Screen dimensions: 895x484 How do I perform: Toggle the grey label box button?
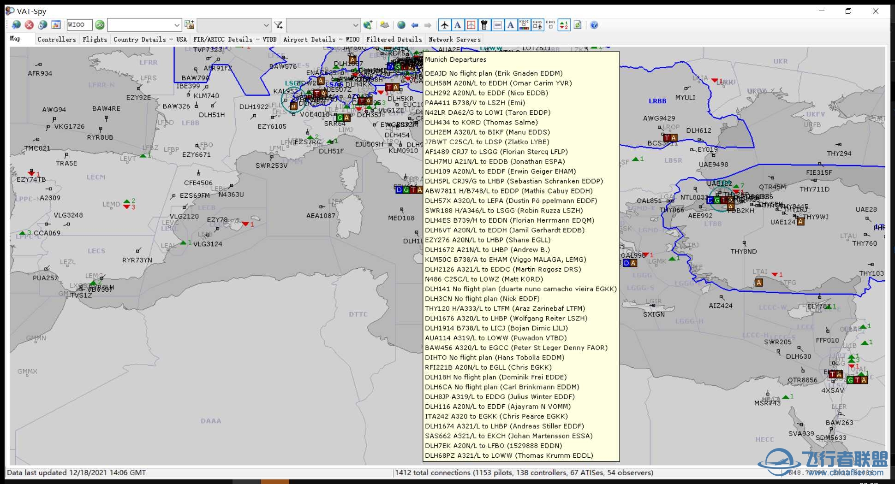pyautogui.click(x=498, y=25)
